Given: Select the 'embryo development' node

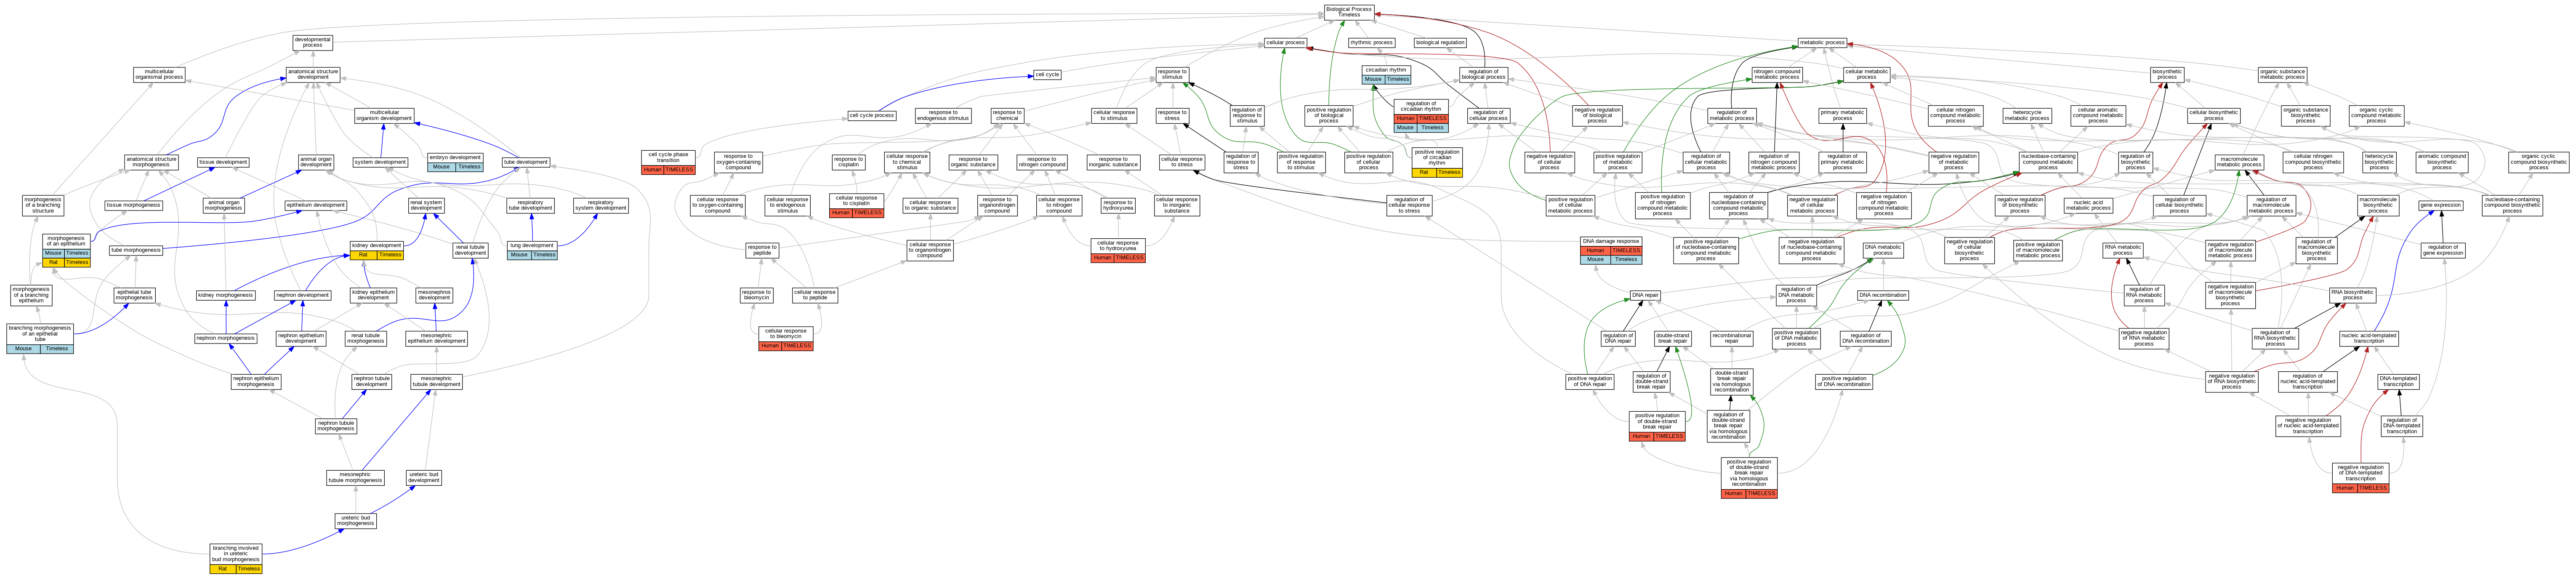Looking at the screenshot, I should click(455, 157).
